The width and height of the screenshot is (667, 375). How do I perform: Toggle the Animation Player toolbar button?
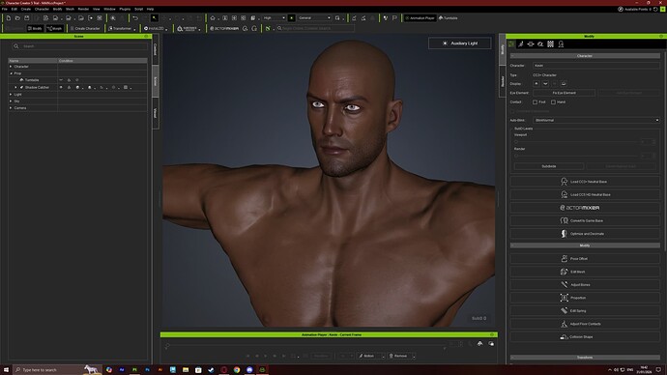(420, 18)
